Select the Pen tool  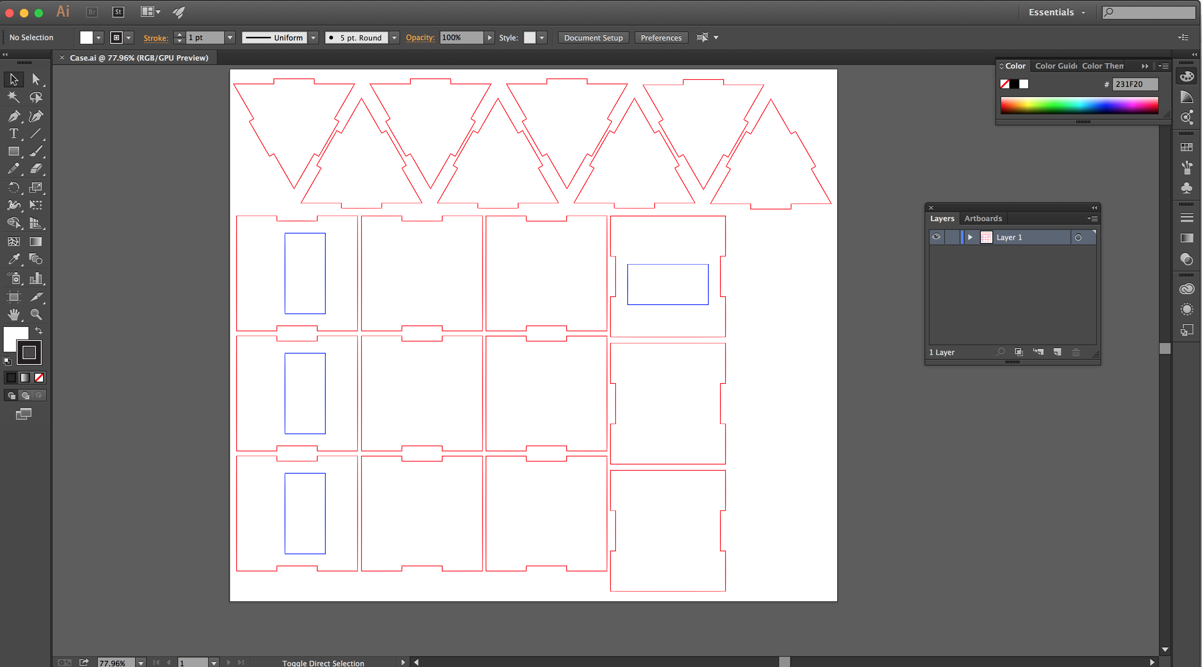pyautogui.click(x=14, y=116)
